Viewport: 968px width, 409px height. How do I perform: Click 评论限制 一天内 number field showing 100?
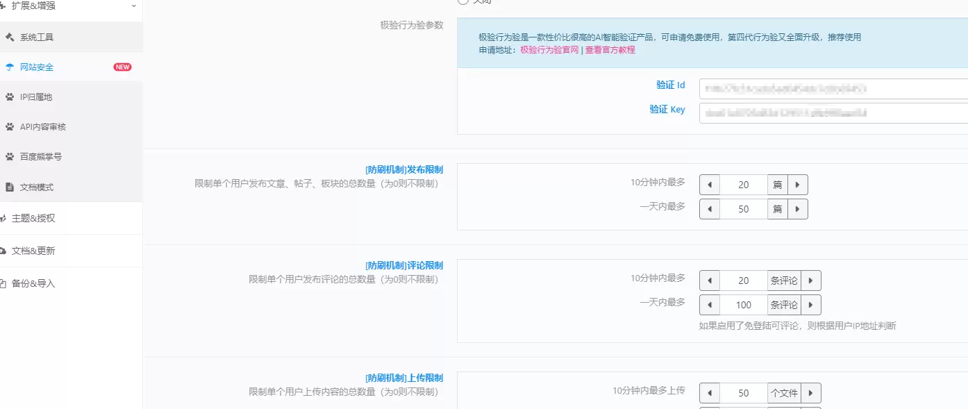744,305
